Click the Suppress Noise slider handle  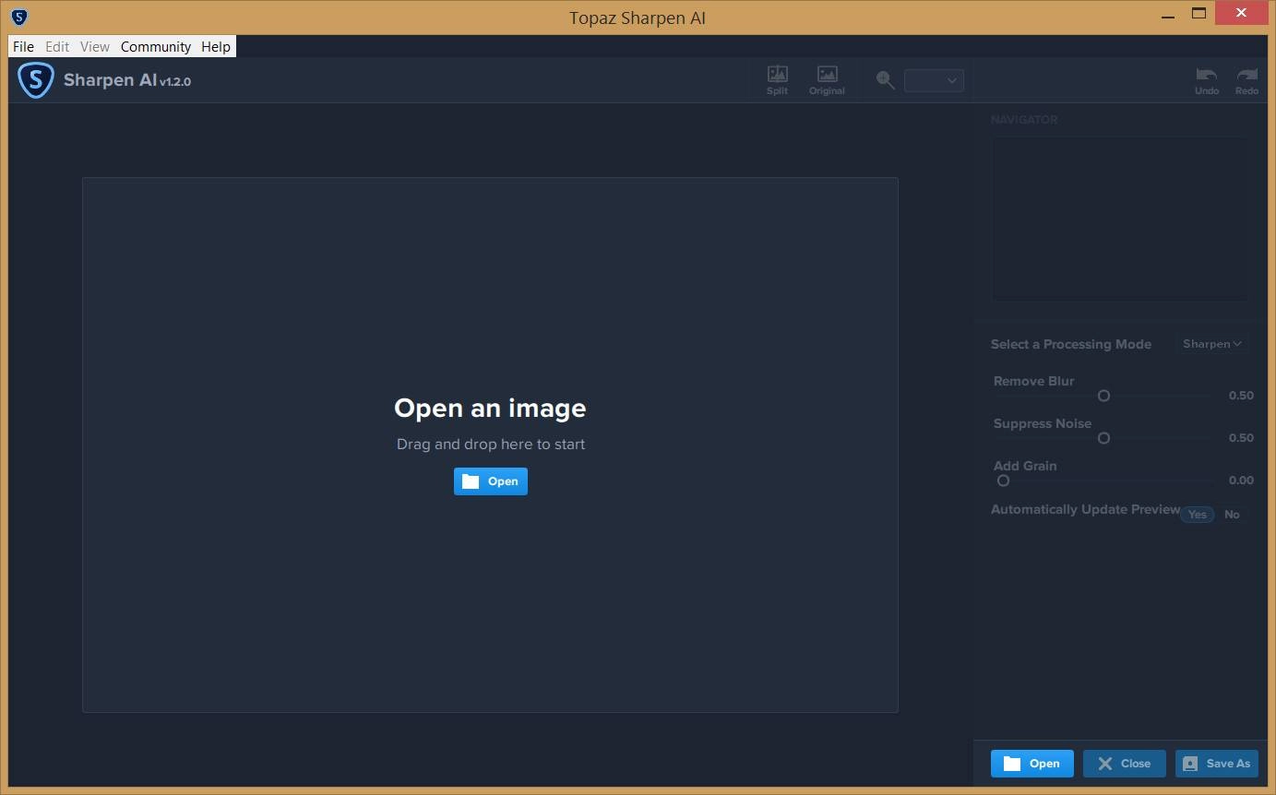pyautogui.click(x=1103, y=438)
